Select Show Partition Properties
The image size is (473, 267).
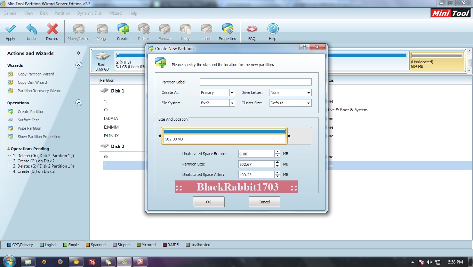click(x=39, y=137)
